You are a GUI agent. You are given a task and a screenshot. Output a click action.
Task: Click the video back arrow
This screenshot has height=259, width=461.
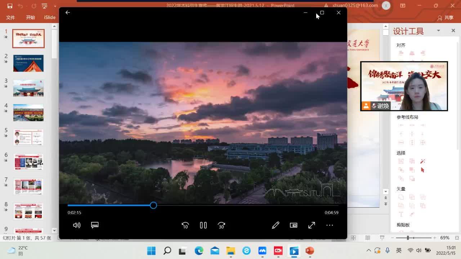pos(68,13)
